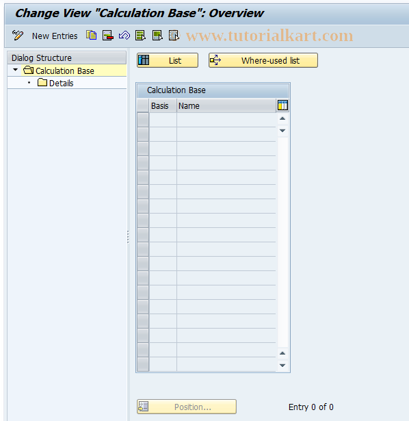Viewport: 409px width, 421px height.
Task: Select the Calculation Base folder in the tree
Action: coord(65,71)
